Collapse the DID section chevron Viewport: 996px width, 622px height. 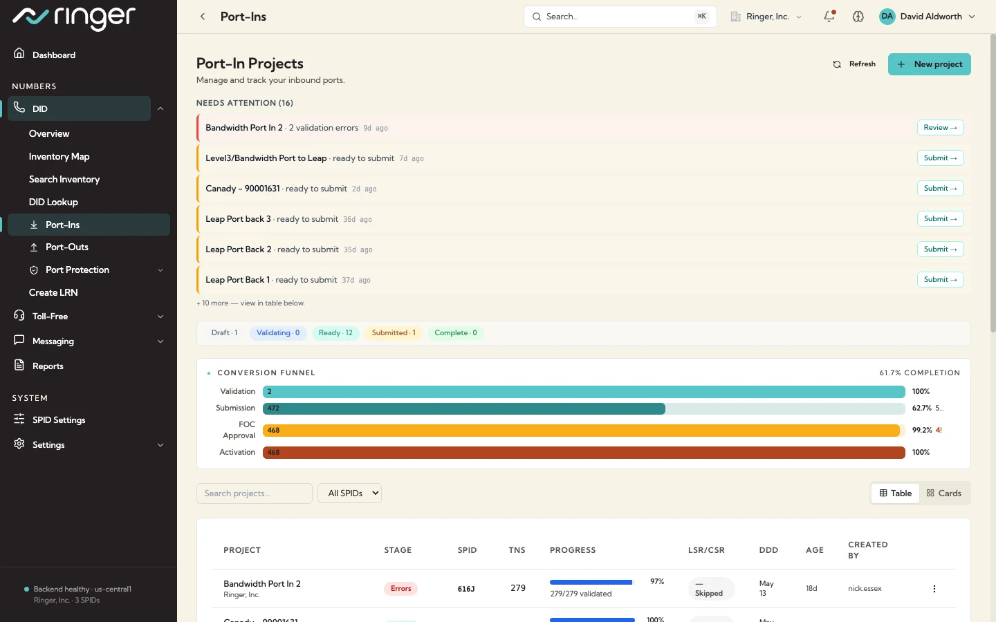(160, 109)
